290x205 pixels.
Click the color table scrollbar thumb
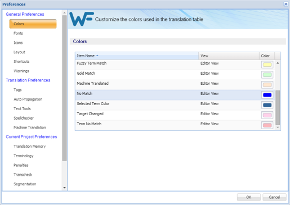point(278,107)
